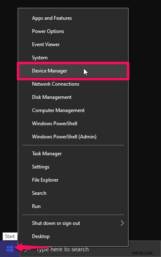Open Task Manager

pyautogui.click(x=73, y=154)
